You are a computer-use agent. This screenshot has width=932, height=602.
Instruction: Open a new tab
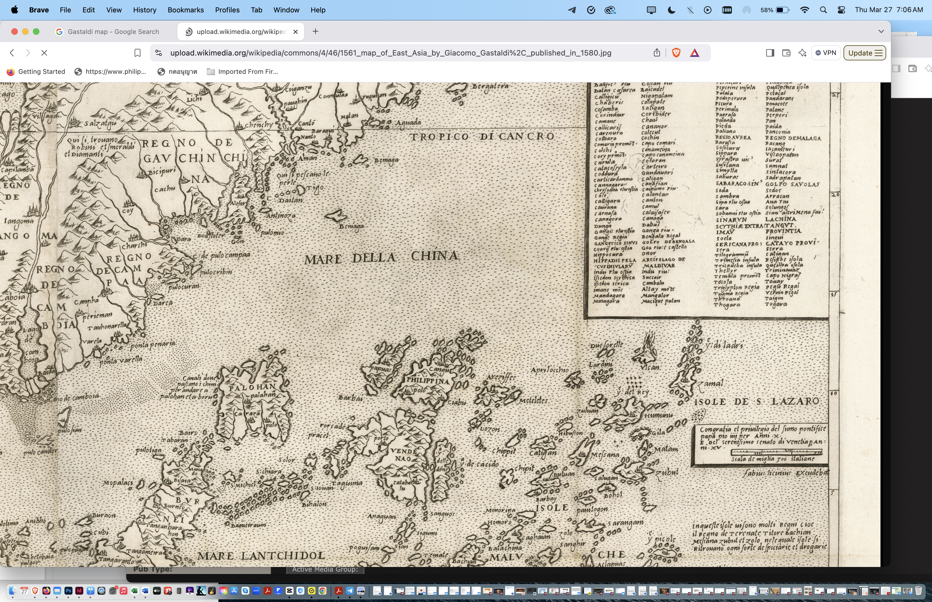(315, 31)
